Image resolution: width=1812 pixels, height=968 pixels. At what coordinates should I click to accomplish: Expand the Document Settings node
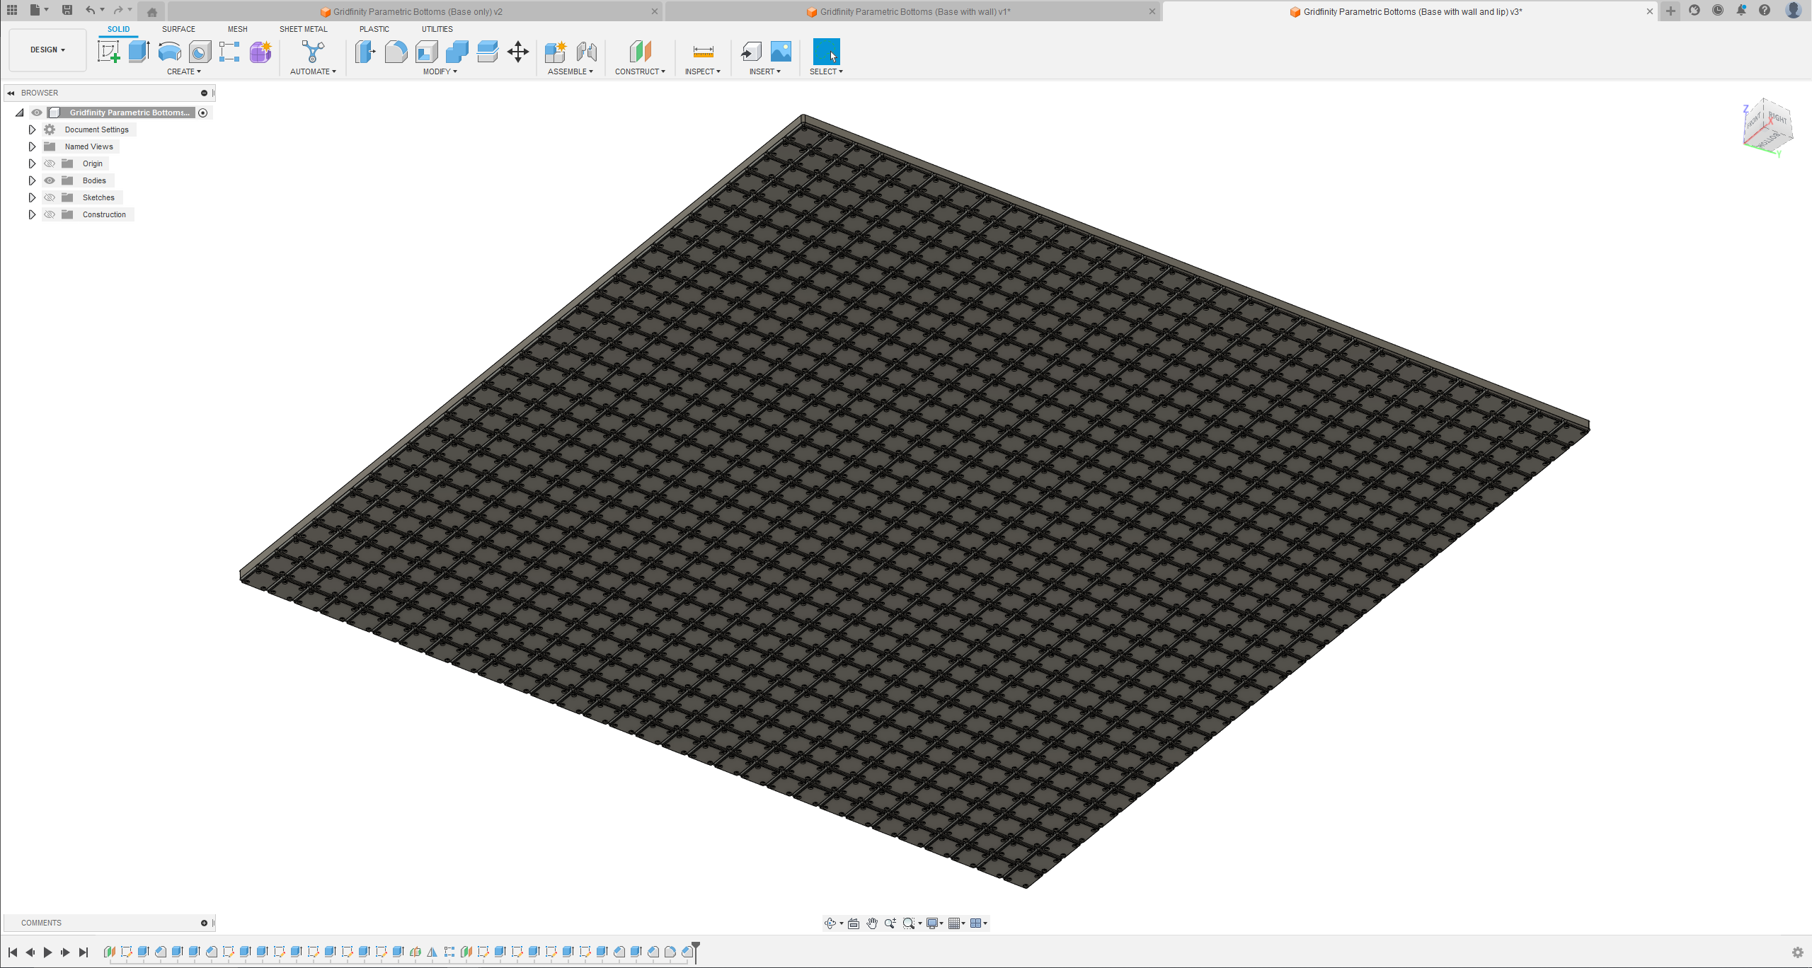pyautogui.click(x=31, y=129)
